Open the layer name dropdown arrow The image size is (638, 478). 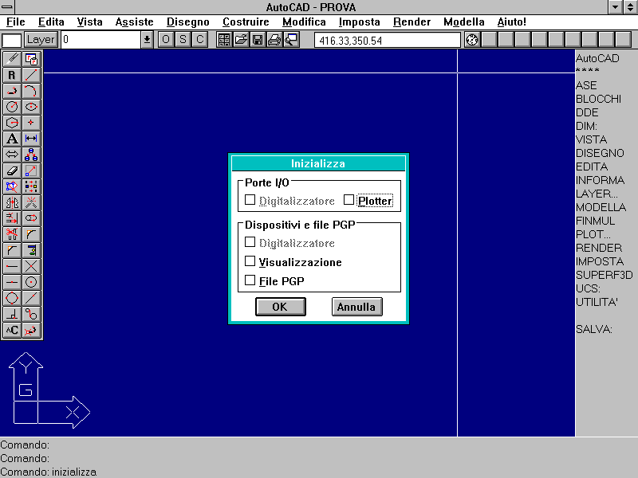[147, 40]
